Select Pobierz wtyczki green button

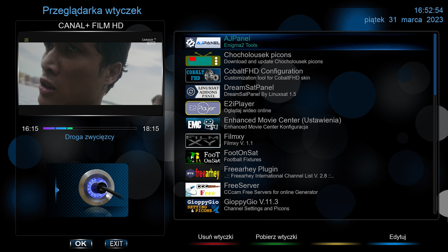click(276, 237)
